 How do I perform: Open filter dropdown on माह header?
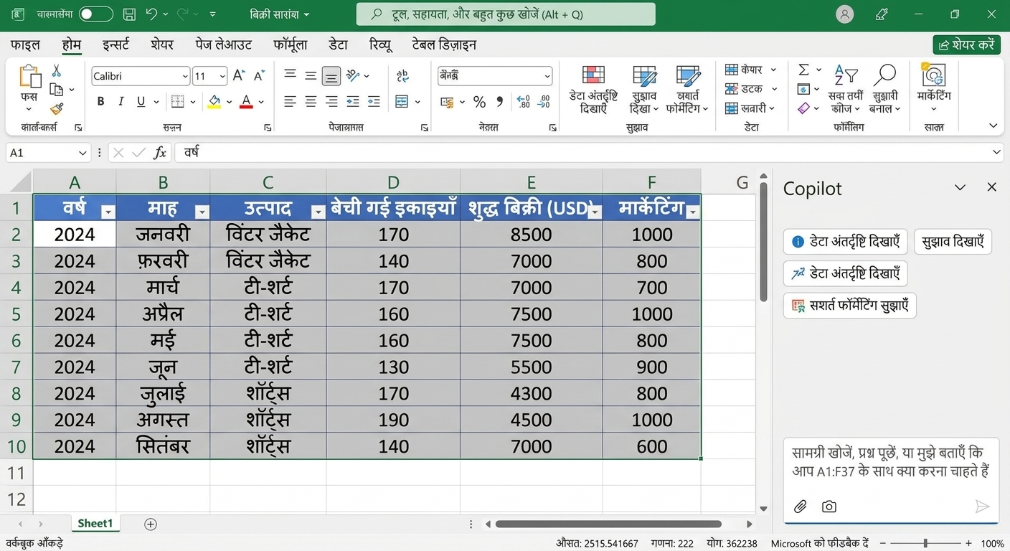tap(202, 212)
